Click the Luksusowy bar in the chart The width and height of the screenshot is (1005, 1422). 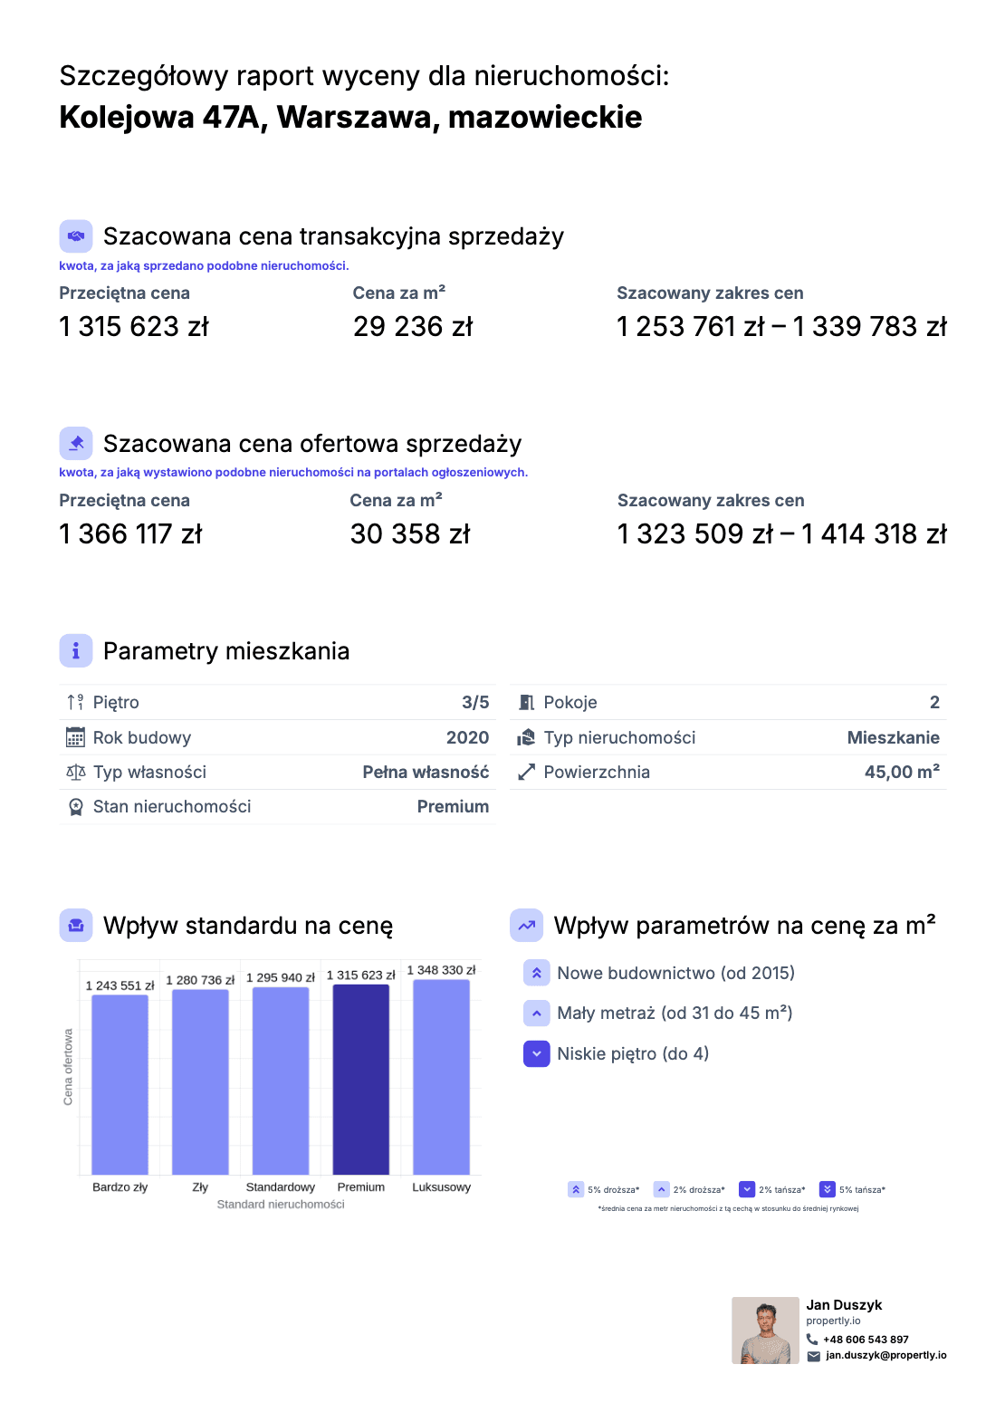pos(441,1077)
